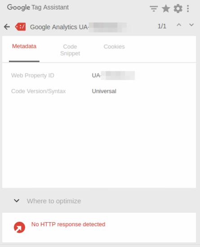Viewport: 200px width, 247px height.
Task: Click the red arrow icon beside error
Action: pyautogui.click(x=19, y=227)
